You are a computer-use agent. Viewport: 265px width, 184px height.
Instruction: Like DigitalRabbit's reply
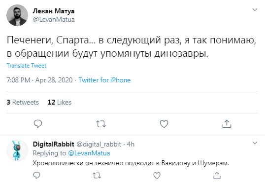[157, 175]
